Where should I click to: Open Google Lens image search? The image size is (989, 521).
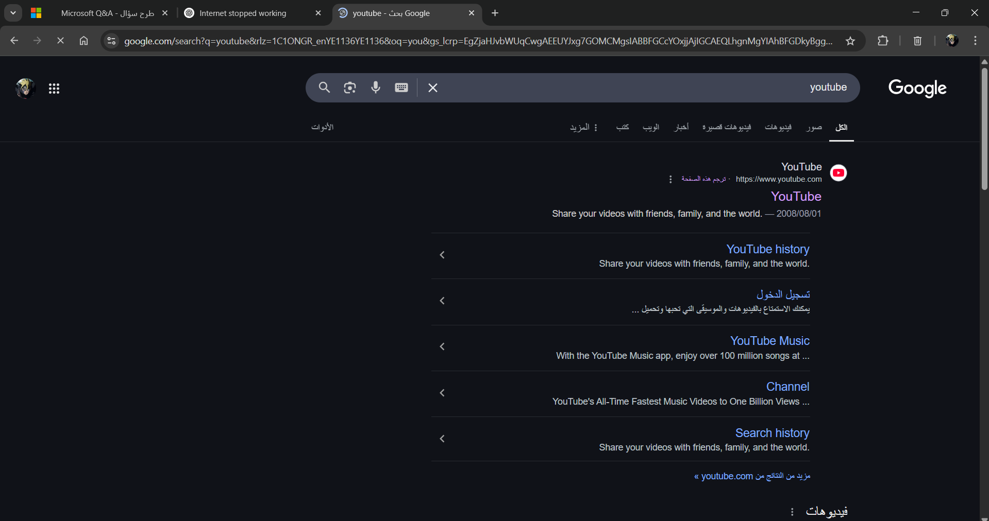tap(349, 88)
